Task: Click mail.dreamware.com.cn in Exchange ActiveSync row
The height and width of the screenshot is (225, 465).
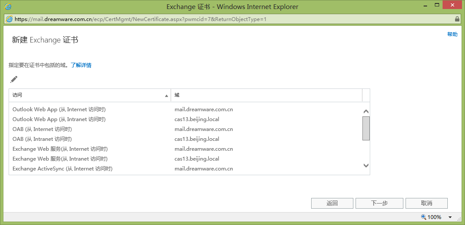Action: click(204, 169)
